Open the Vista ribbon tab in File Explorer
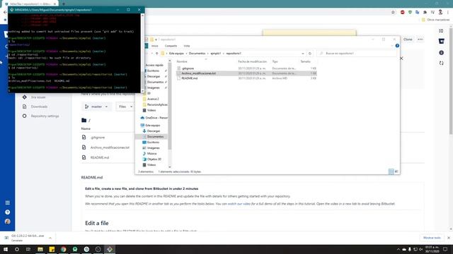Viewport: 453px width, 254px height. [x=187, y=46]
